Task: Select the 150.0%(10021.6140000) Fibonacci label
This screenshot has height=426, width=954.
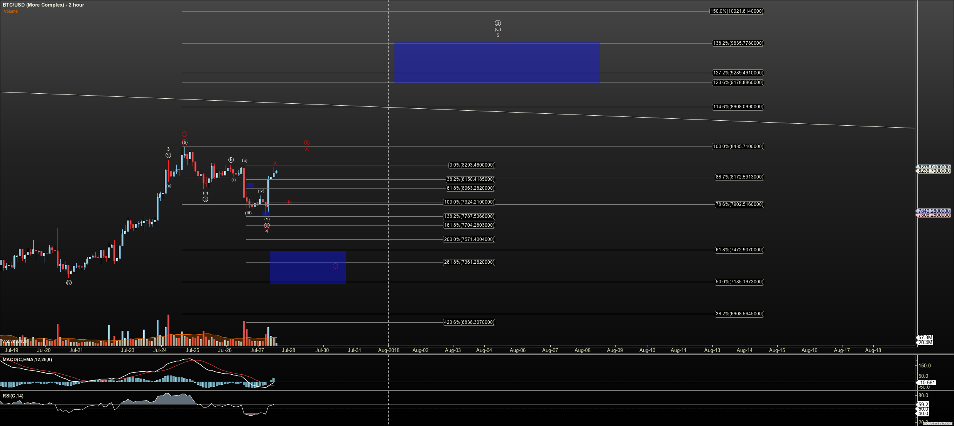Action: tap(737, 11)
